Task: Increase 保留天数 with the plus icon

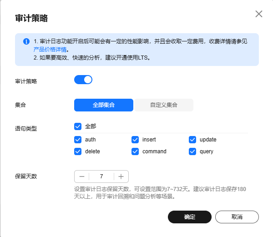Action: pyautogui.click(x=121, y=176)
